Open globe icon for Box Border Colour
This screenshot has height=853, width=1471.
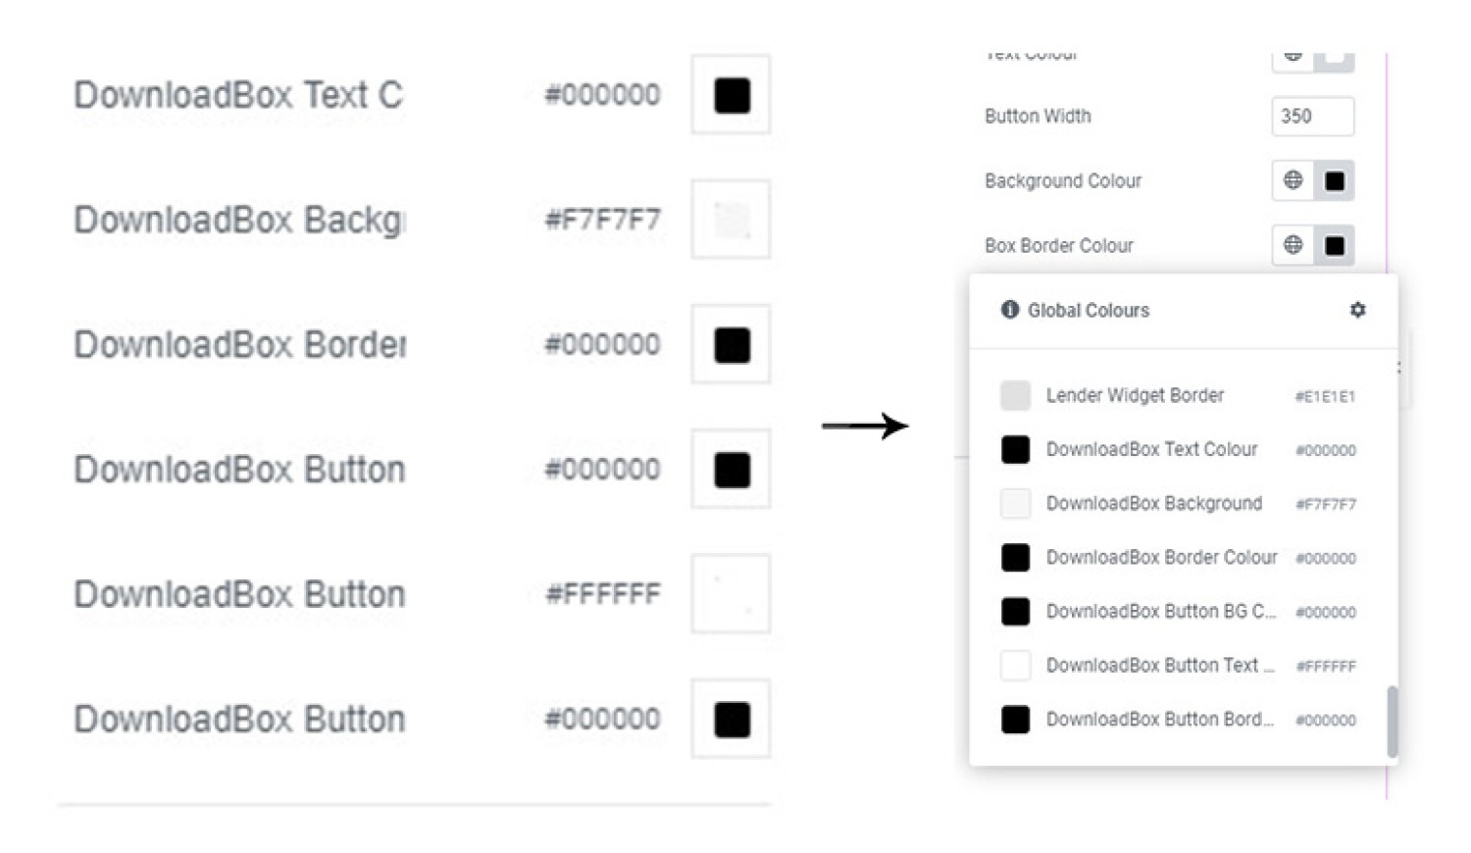[x=1293, y=245]
